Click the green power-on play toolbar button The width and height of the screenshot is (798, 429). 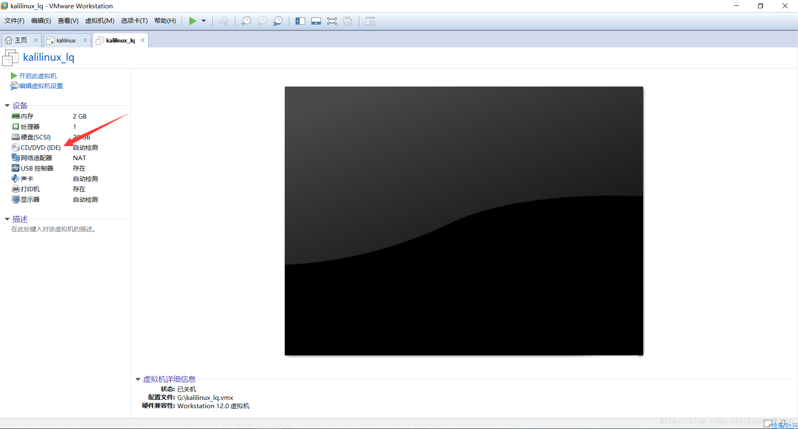[192, 21]
